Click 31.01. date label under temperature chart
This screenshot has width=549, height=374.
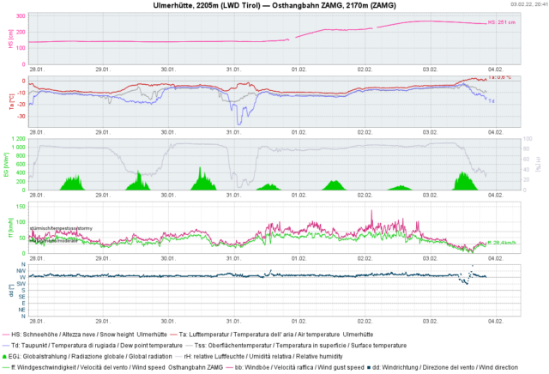point(233,132)
